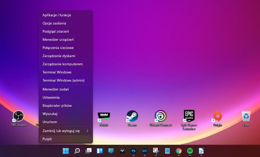Image resolution: width=260 pixels, height=157 pixels.
Task: Launch Tidal from the taskbar
Action: click(122, 151)
